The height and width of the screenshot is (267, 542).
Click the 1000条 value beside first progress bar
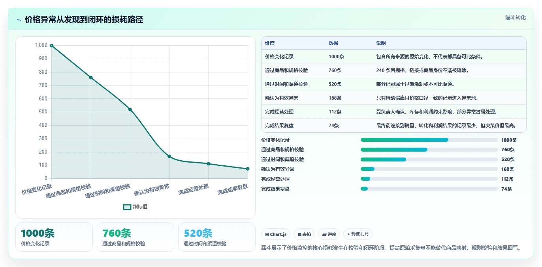509,140
